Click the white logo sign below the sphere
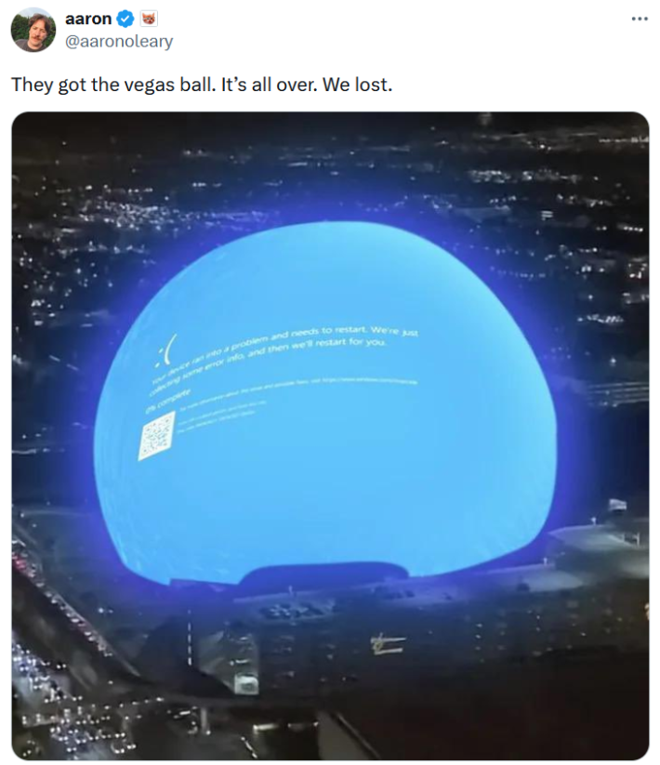The width and height of the screenshot is (660, 765). [388, 643]
